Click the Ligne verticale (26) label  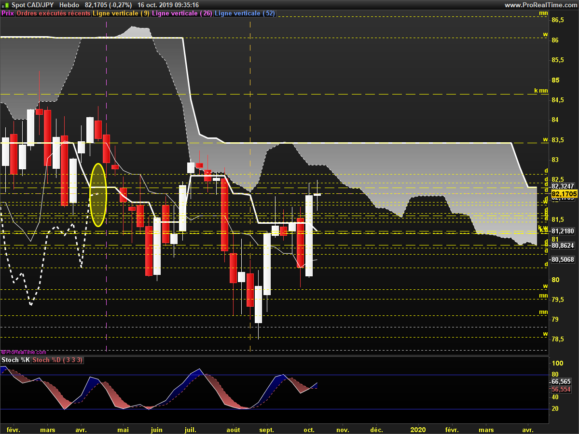click(182, 14)
